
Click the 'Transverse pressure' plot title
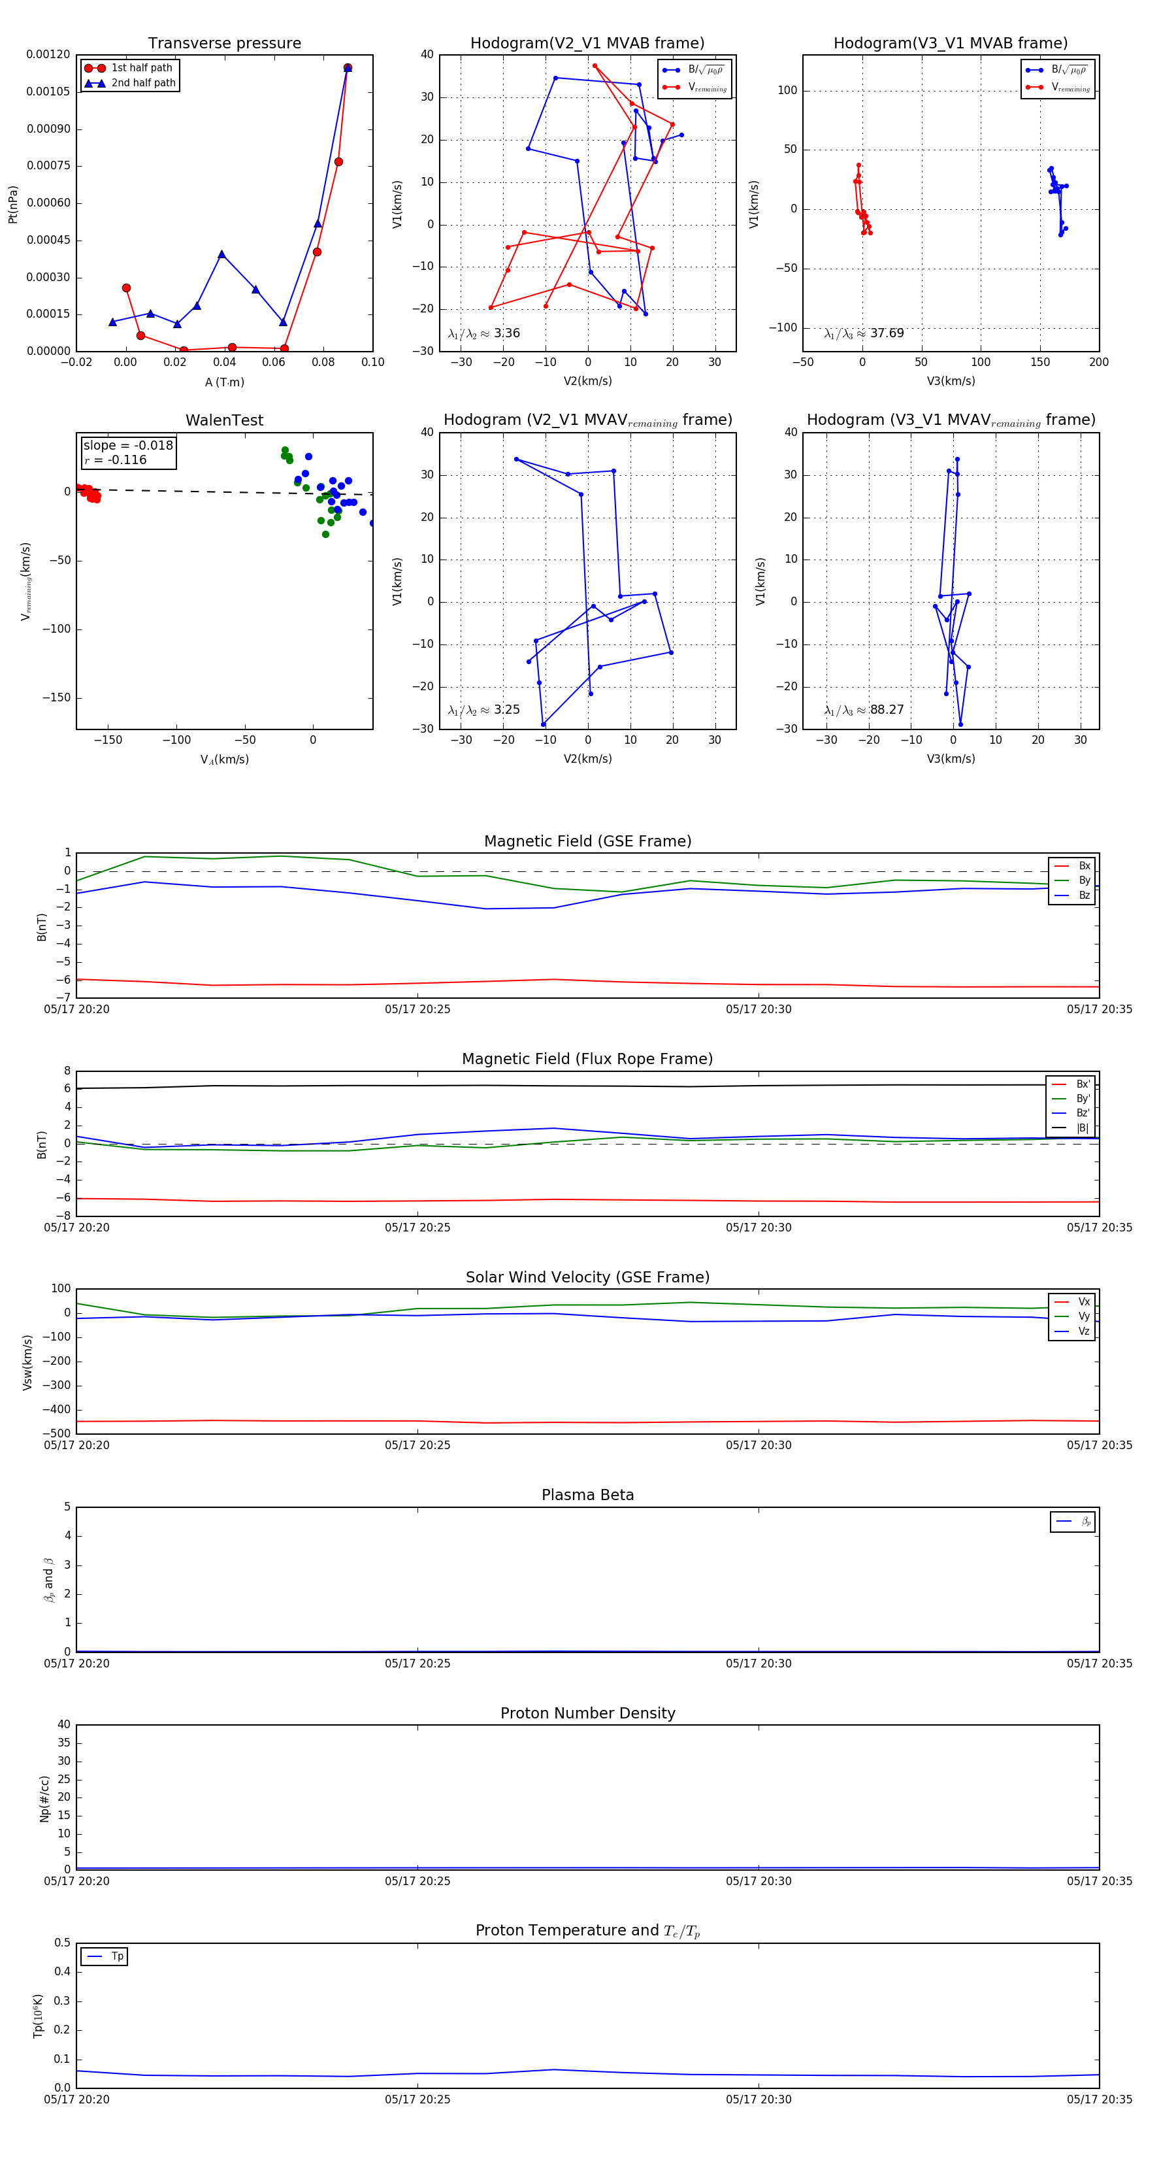pos(224,44)
